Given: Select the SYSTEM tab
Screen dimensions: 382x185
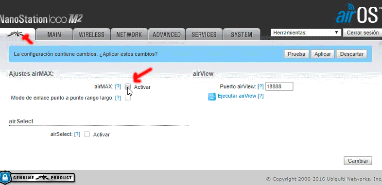Looking at the screenshot, I should (242, 34).
